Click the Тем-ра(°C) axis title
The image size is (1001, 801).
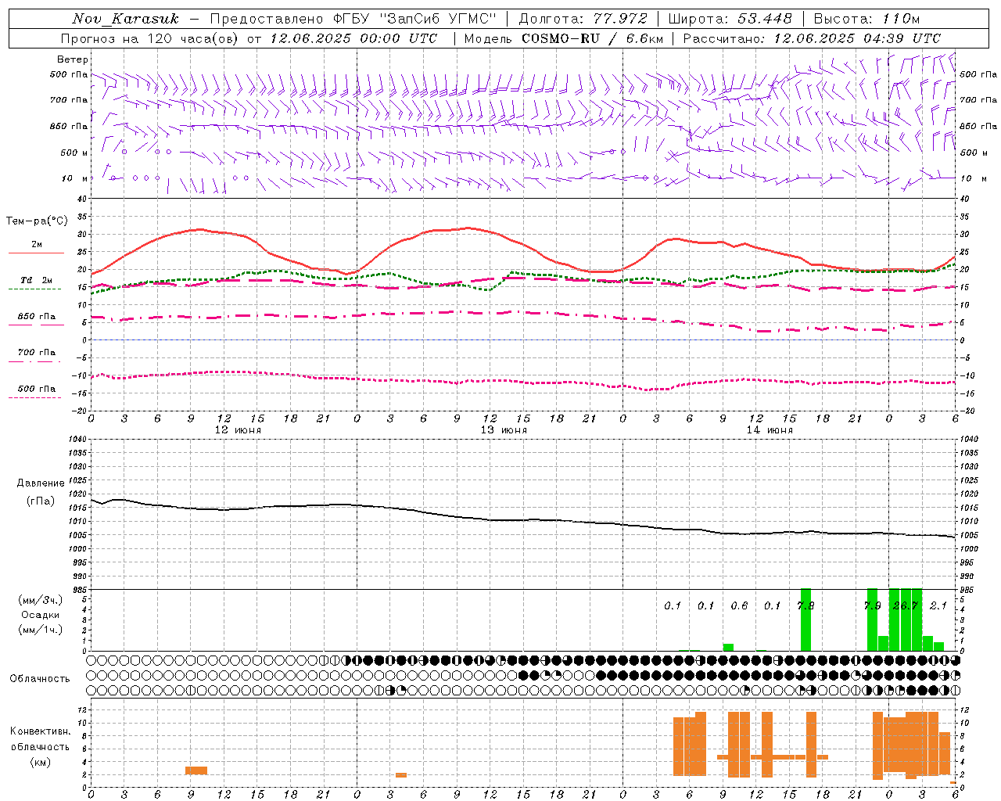pos(37,221)
